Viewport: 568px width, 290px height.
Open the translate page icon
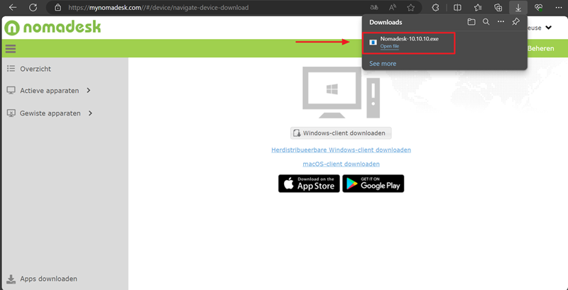click(x=373, y=7)
